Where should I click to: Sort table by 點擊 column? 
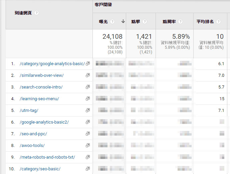[135, 22]
